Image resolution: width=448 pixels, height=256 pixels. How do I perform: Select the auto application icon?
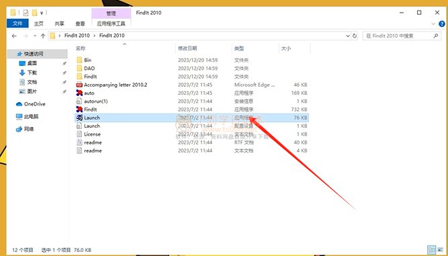[79, 93]
